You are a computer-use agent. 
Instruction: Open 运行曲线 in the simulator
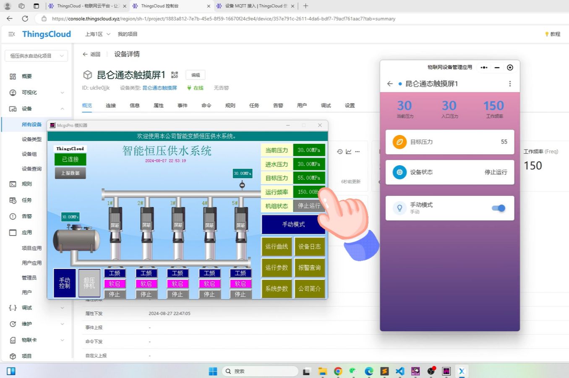click(277, 246)
